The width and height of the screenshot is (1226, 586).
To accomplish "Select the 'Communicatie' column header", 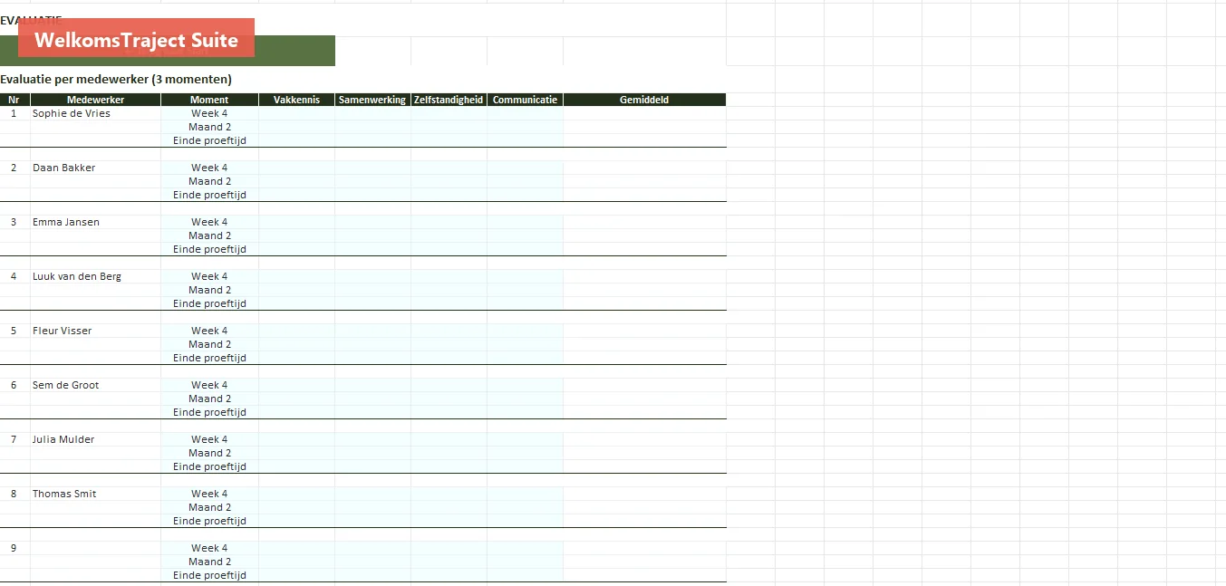I will click(x=525, y=100).
